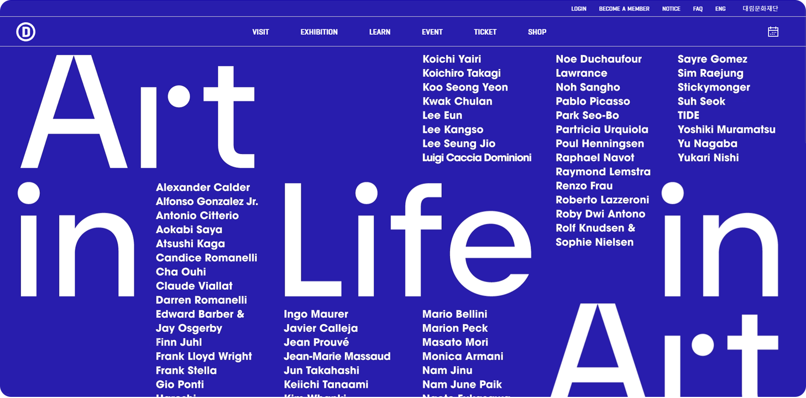
Task: Select artist name Stickymonger
Action: click(714, 87)
